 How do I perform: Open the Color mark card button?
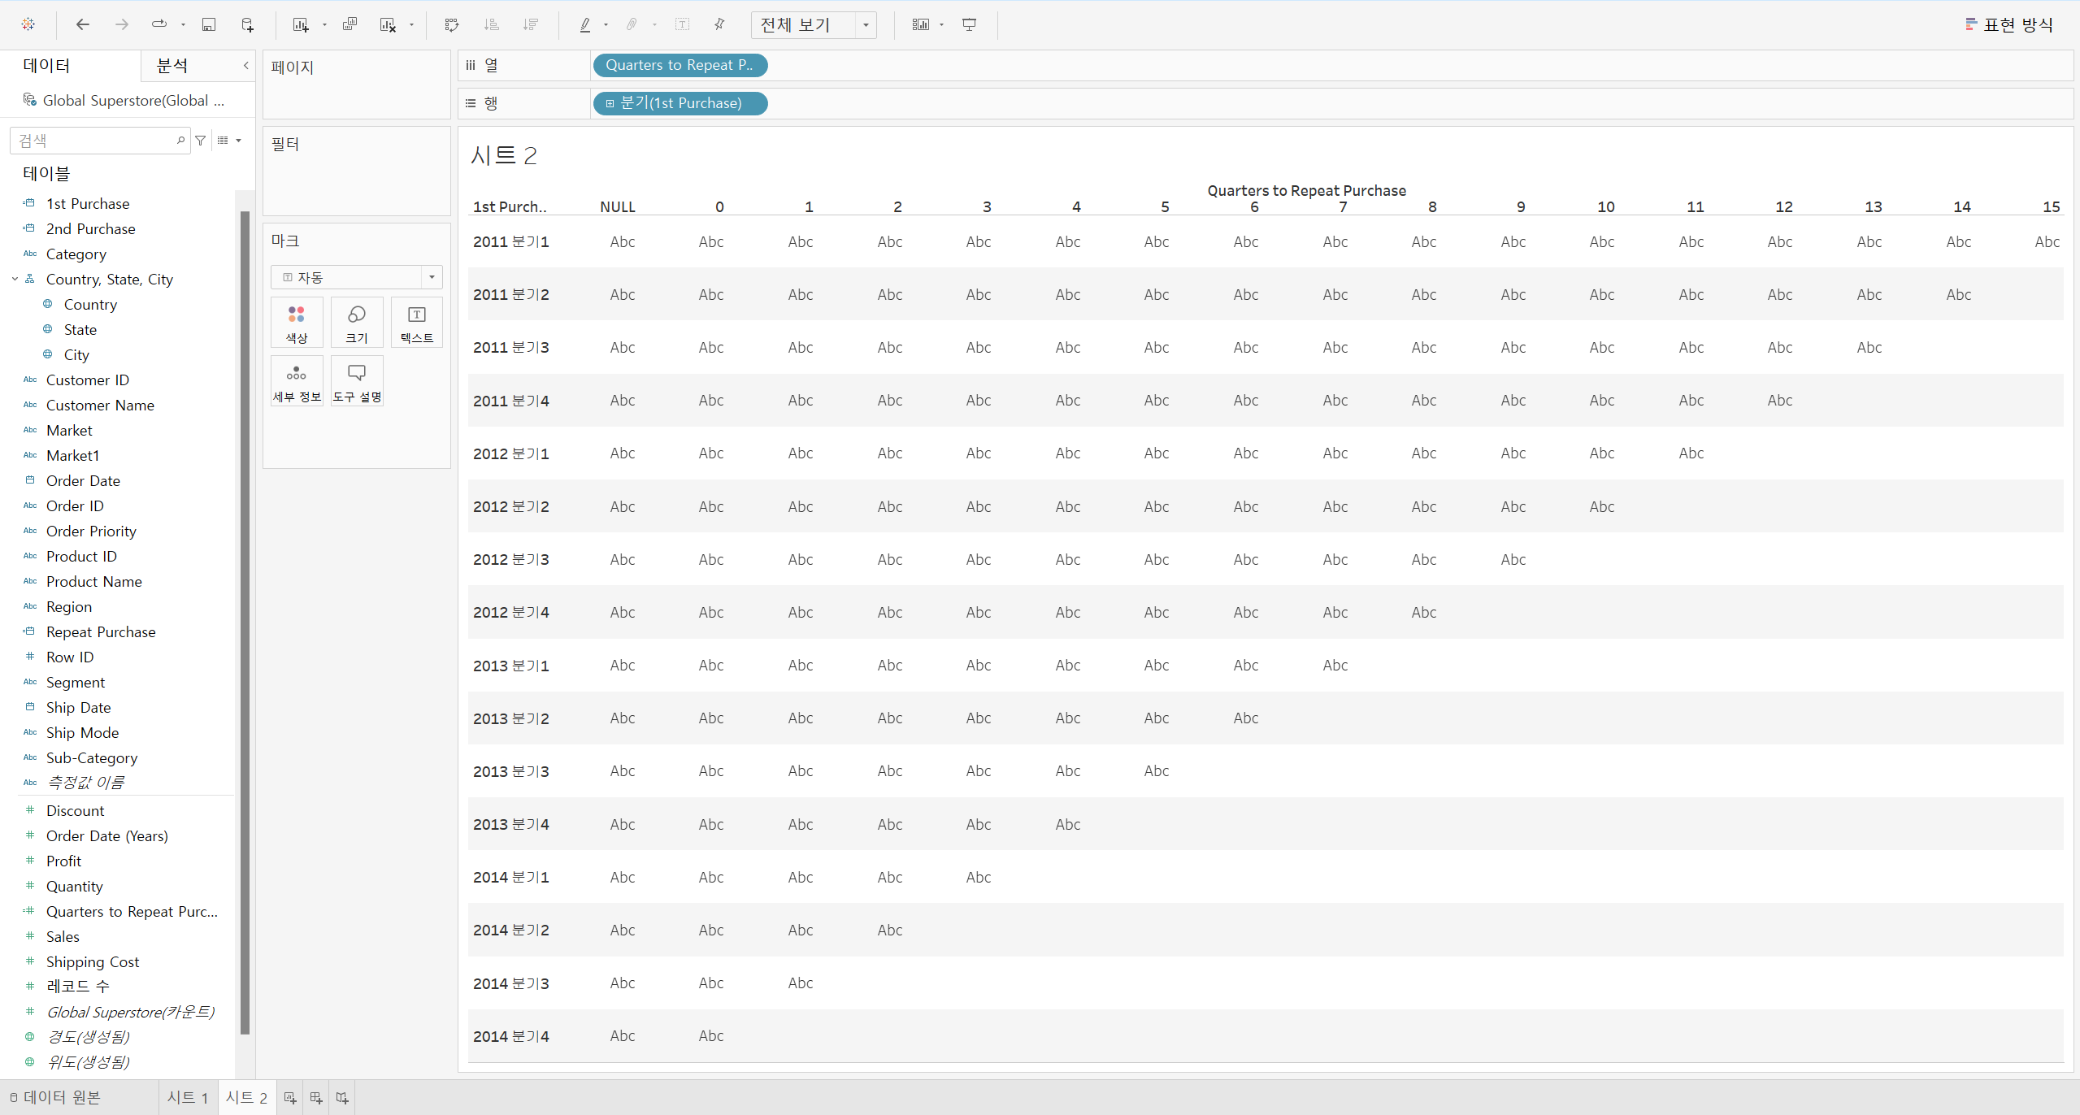tap(297, 323)
